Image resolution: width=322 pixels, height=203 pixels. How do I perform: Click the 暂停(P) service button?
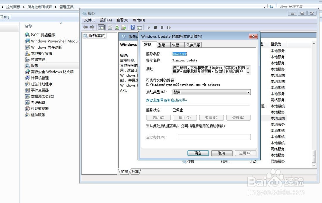[x=211, y=118]
